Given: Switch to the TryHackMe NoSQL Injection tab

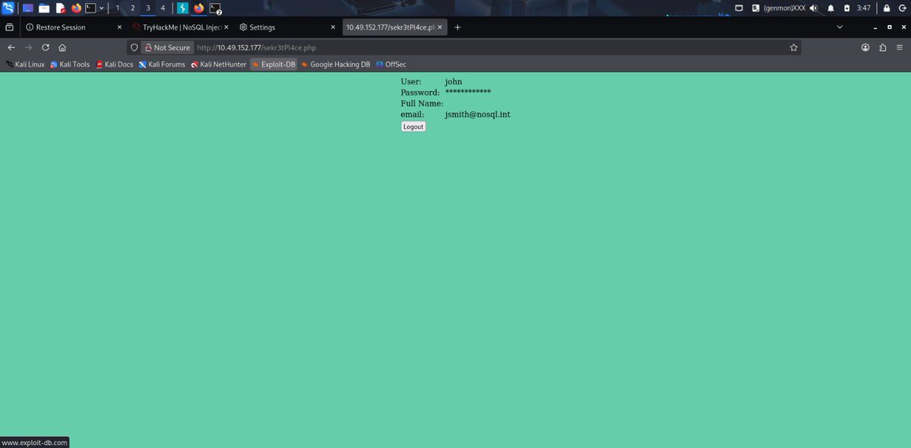Looking at the screenshot, I should click(x=179, y=27).
